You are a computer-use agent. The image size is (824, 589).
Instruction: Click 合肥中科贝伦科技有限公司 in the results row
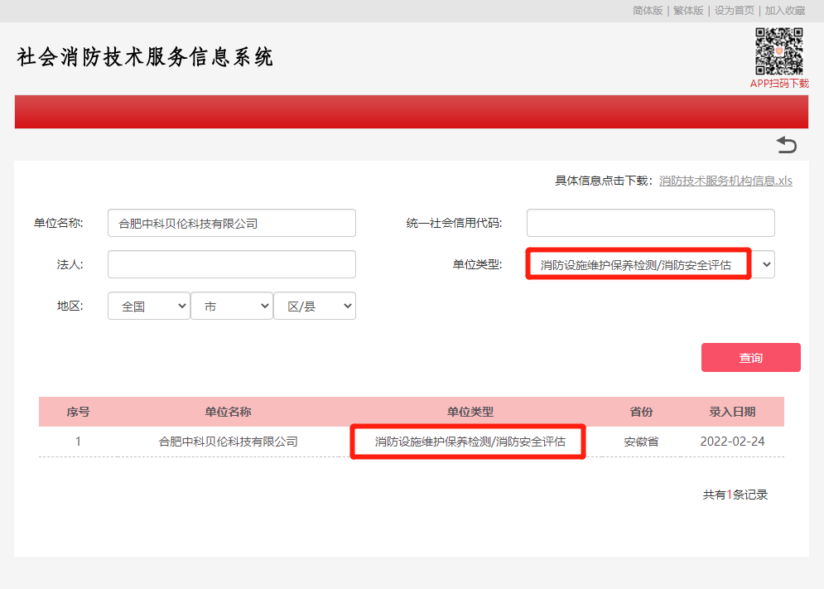click(x=228, y=442)
